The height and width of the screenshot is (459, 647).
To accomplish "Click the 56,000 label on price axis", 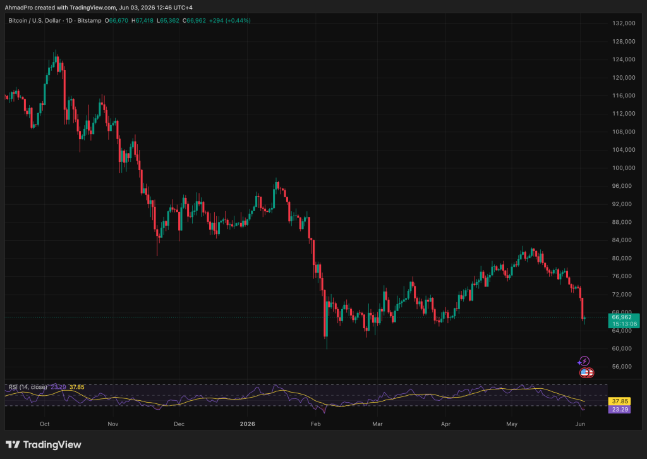I will (624, 367).
